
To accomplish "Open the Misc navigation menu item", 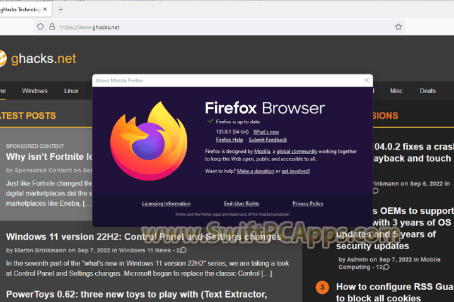I will 397,91.
